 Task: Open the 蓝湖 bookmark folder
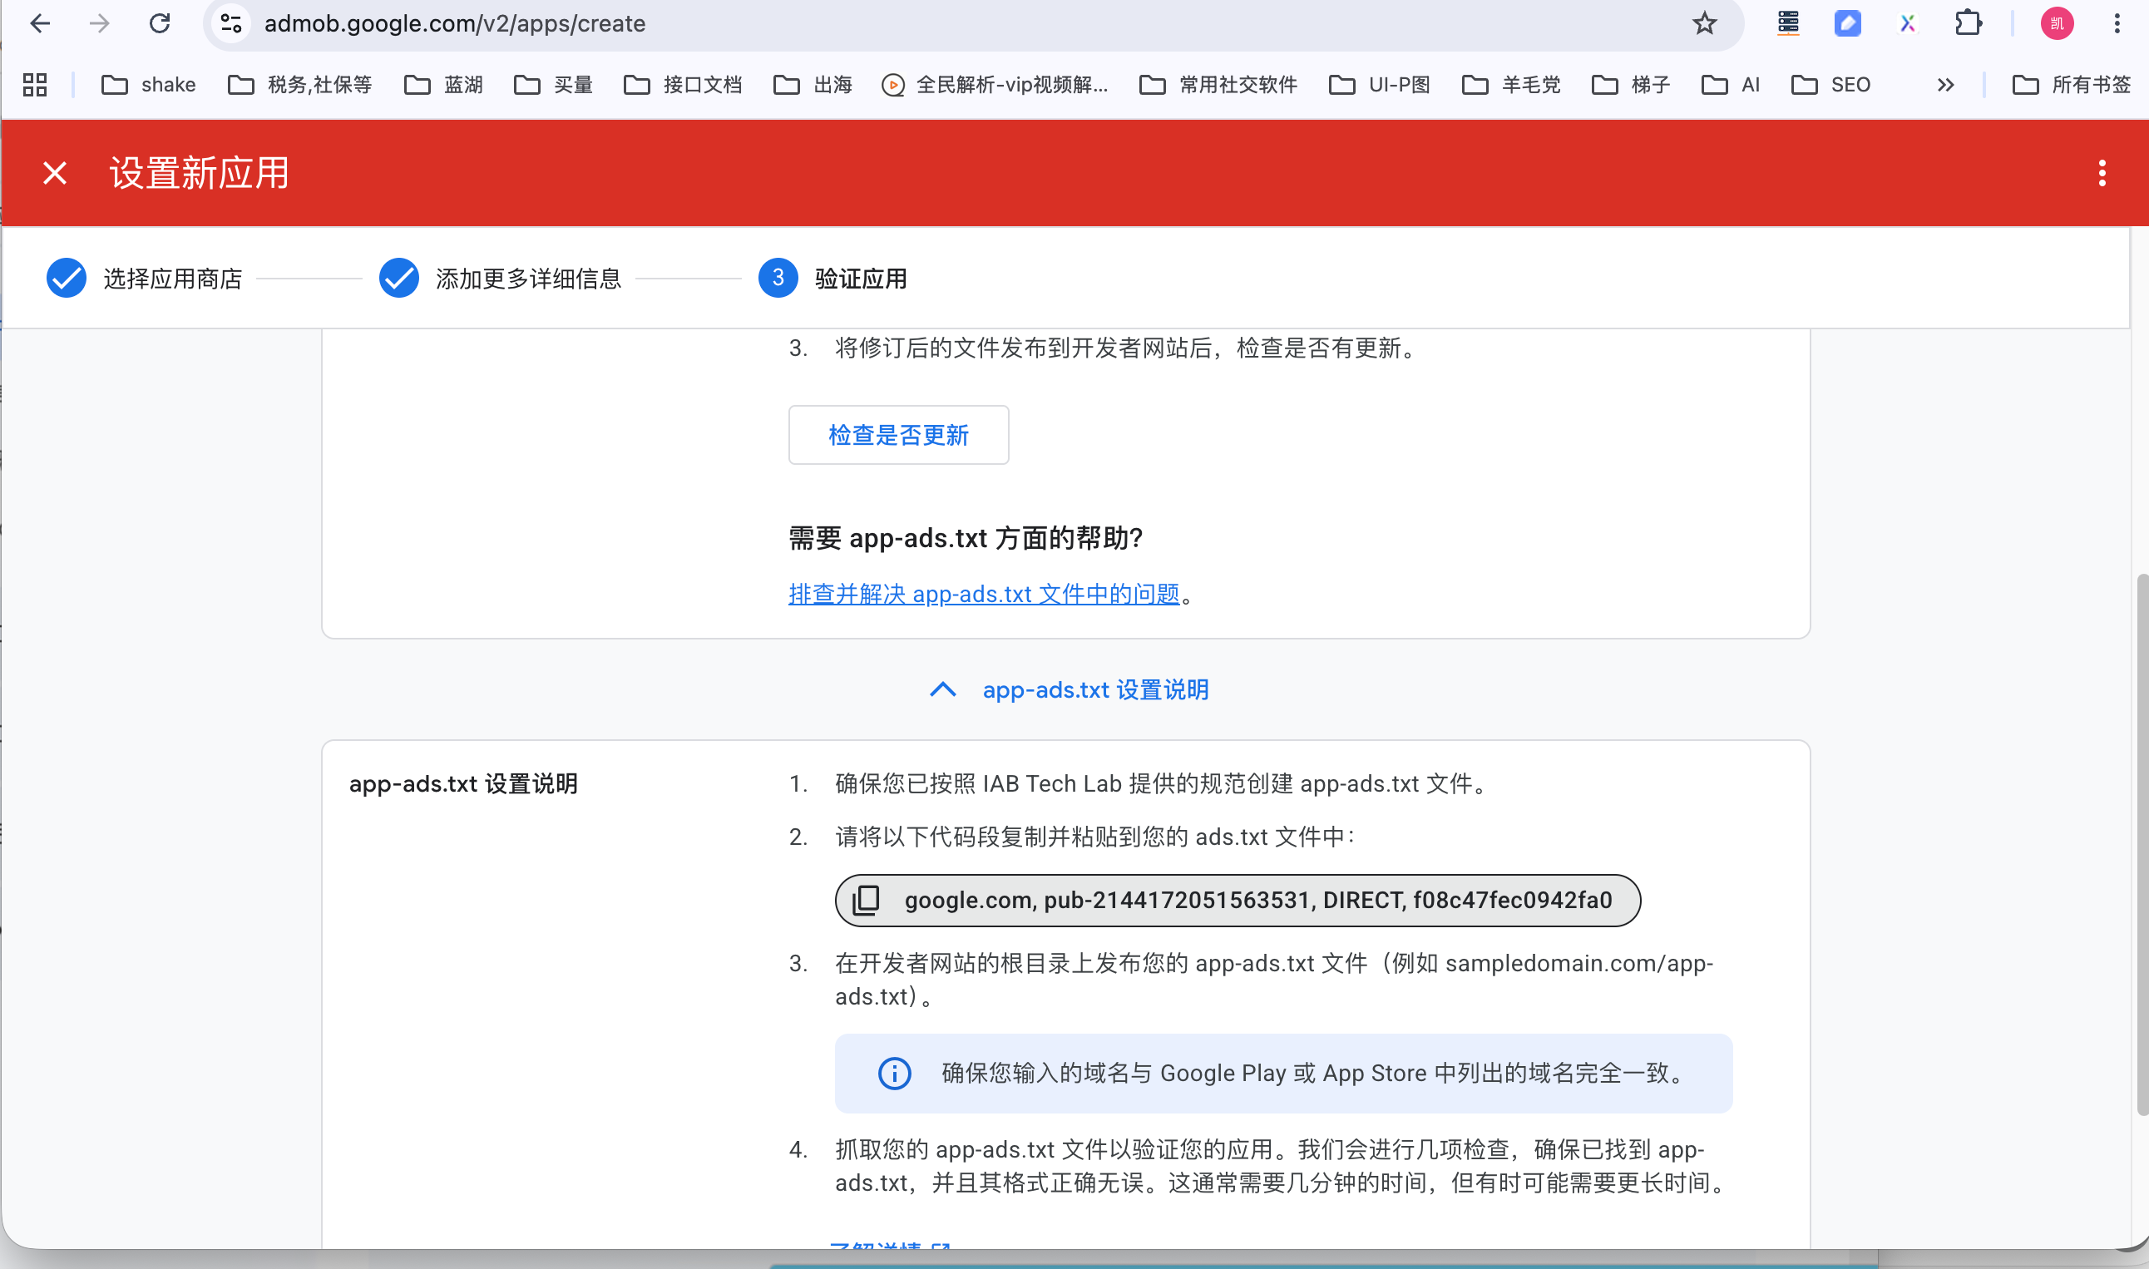pos(444,85)
